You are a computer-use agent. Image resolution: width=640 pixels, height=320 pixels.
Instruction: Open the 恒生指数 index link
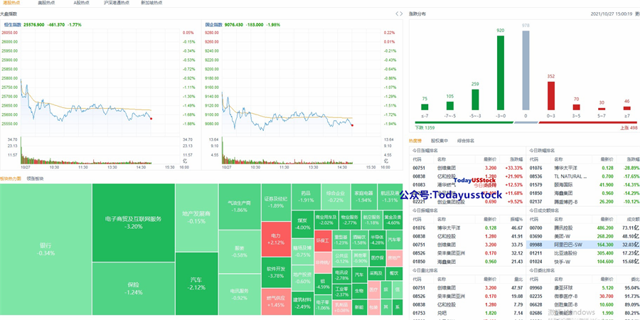(13, 25)
